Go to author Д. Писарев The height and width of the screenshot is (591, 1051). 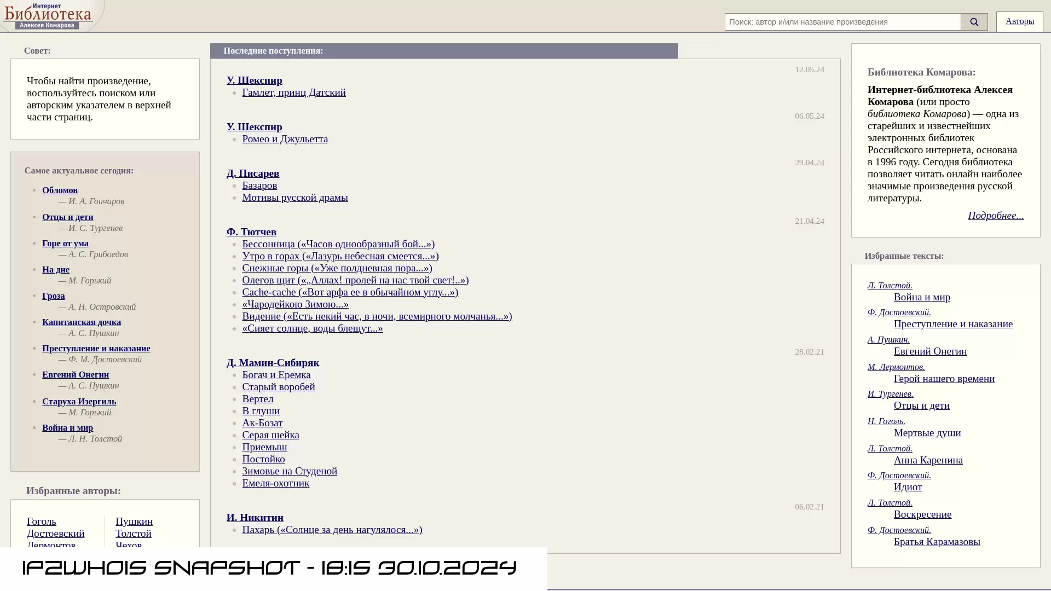(253, 173)
